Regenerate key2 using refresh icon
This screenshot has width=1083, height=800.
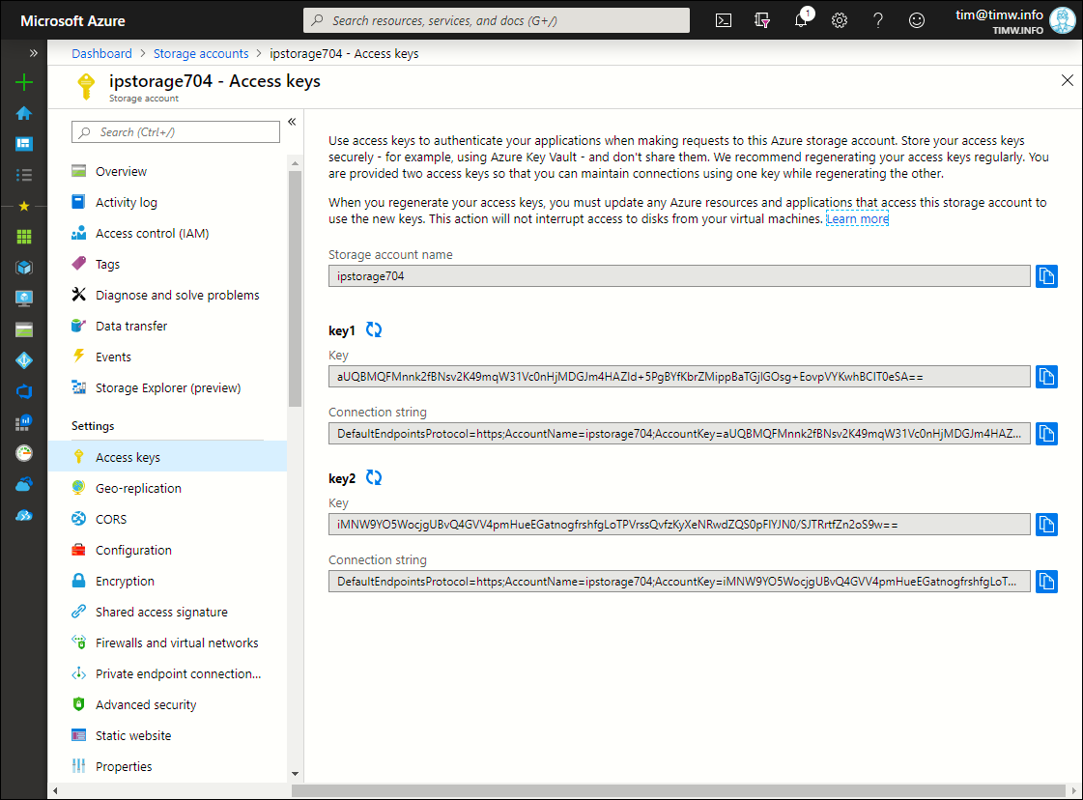point(374,478)
